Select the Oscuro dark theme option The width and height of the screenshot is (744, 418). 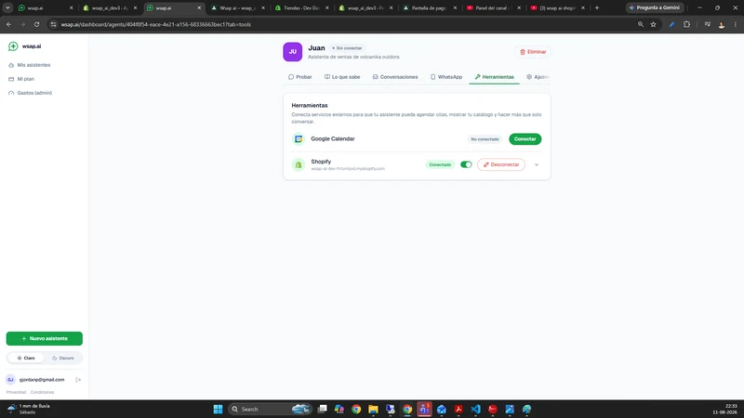[x=63, y=358]
